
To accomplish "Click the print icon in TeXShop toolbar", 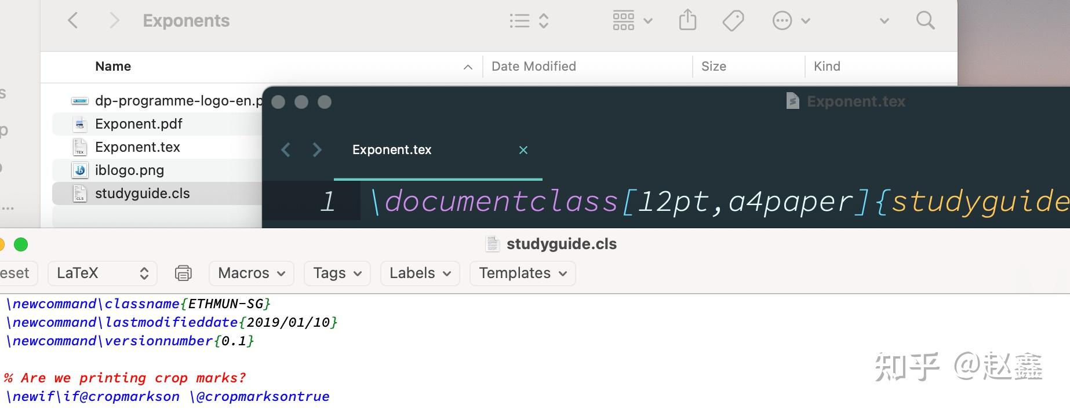I will [x=183, y=273].
